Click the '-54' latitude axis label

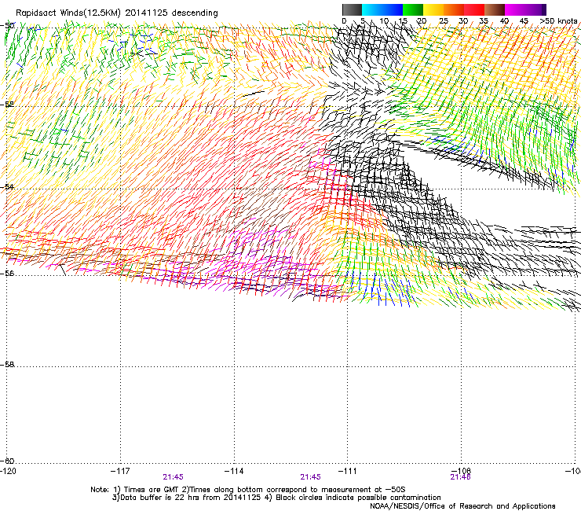click(7, 186)
